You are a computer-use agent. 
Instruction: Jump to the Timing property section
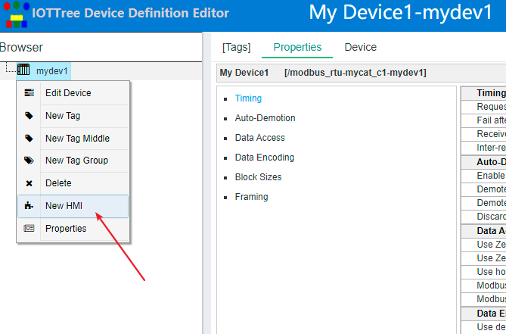click(248, 98)
